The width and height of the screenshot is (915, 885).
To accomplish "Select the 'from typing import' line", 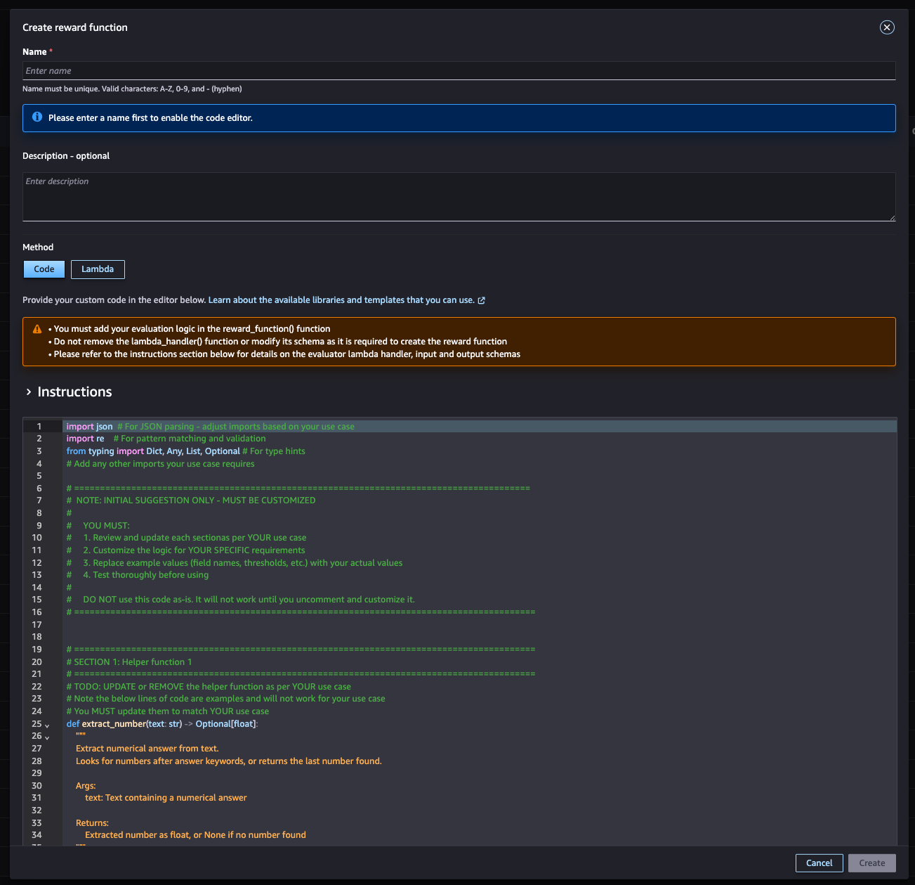I will point(186,451).
